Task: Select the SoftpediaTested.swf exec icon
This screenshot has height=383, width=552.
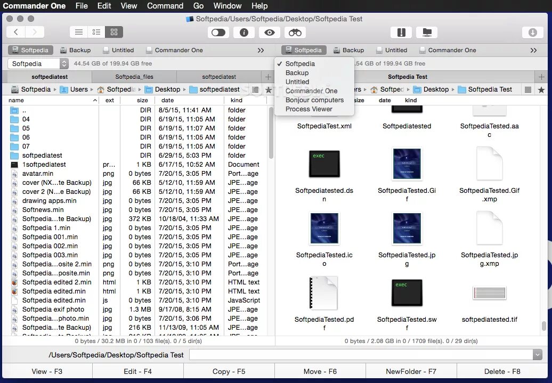Action: [x=407, y=293]
